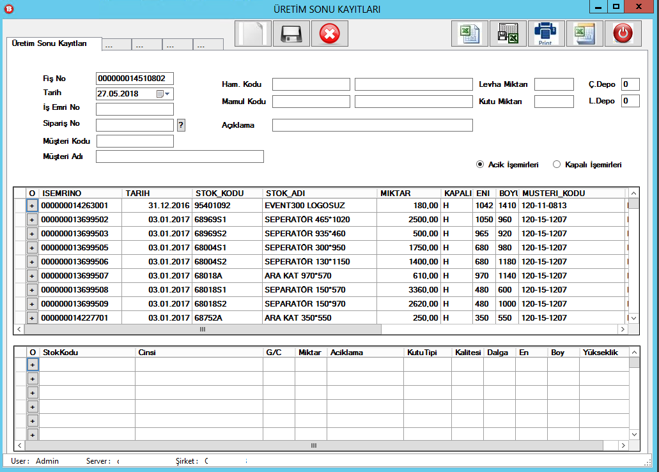Image resolution: width=659 pixels, height=472 pixels.
Task: Switch to the Üretim Sonu Kayıtları tab
Action: (x=54, y=43)
